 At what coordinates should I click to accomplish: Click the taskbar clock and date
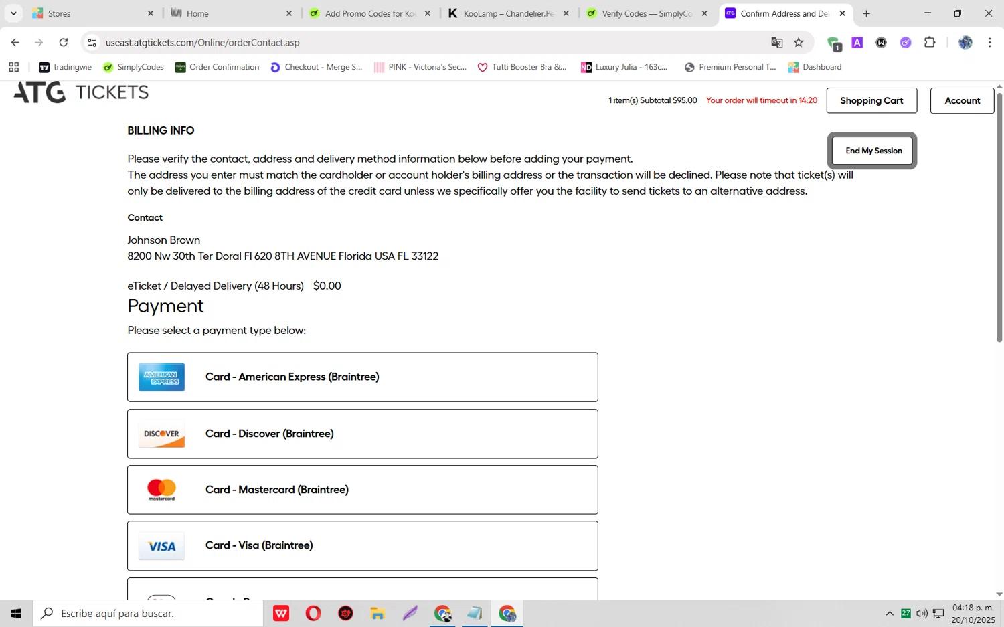(973, 614)
